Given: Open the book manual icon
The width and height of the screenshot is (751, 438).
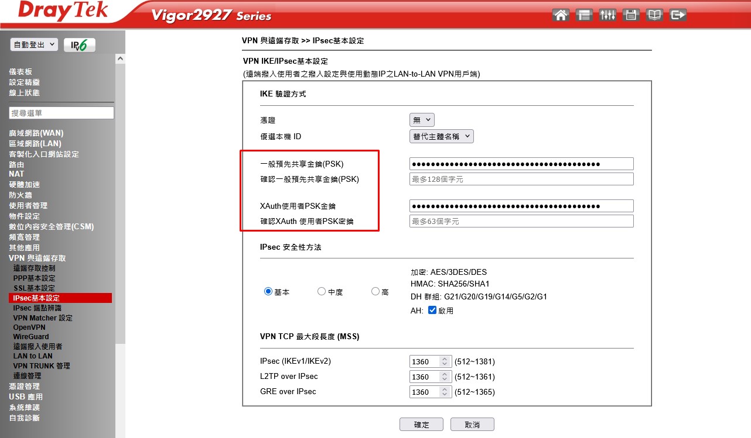Looking at the screenshot, I should click(654, 15).
